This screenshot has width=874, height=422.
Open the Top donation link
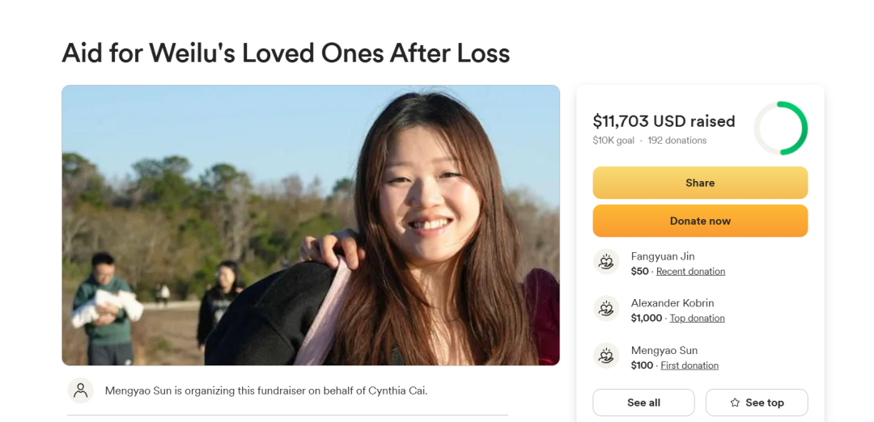[x=698, y=319]
